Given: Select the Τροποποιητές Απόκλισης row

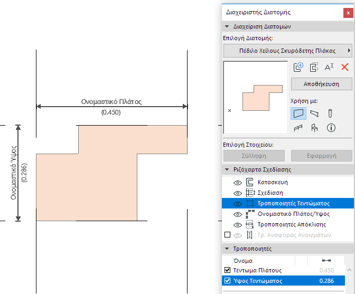Looking at the screenshot, I should [288, 224].
